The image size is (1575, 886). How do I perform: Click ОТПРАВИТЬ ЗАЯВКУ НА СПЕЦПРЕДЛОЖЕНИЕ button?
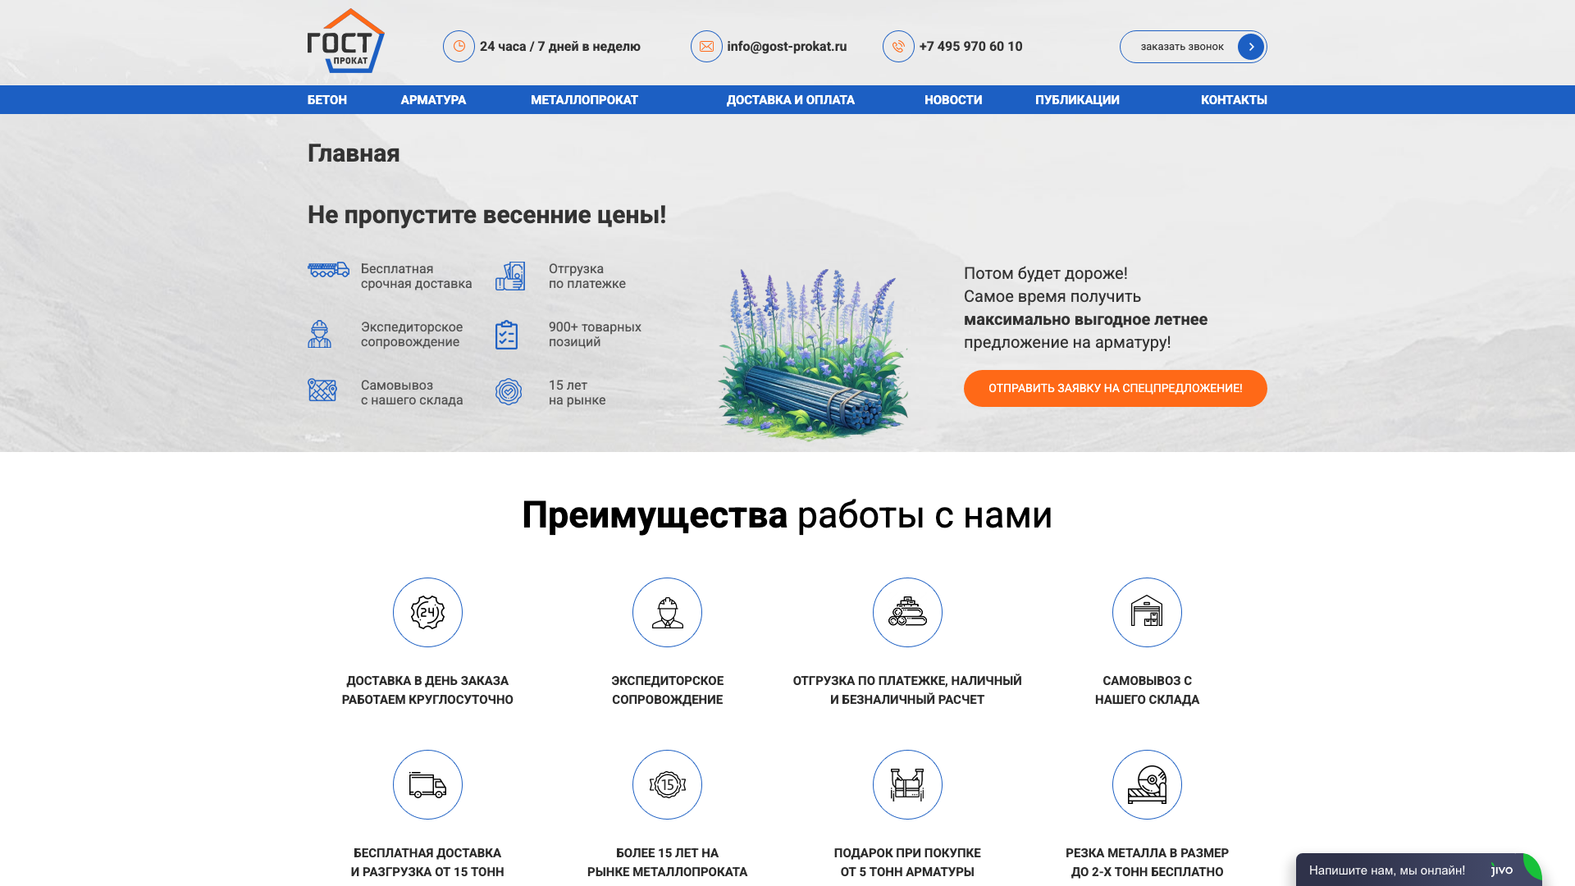pos(1116,388)
